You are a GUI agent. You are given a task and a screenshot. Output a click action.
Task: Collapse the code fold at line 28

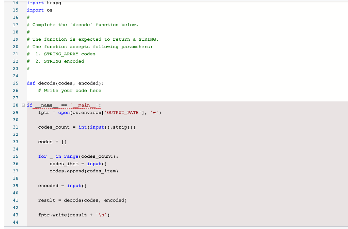pyautogui.click(x=23, y=105)
